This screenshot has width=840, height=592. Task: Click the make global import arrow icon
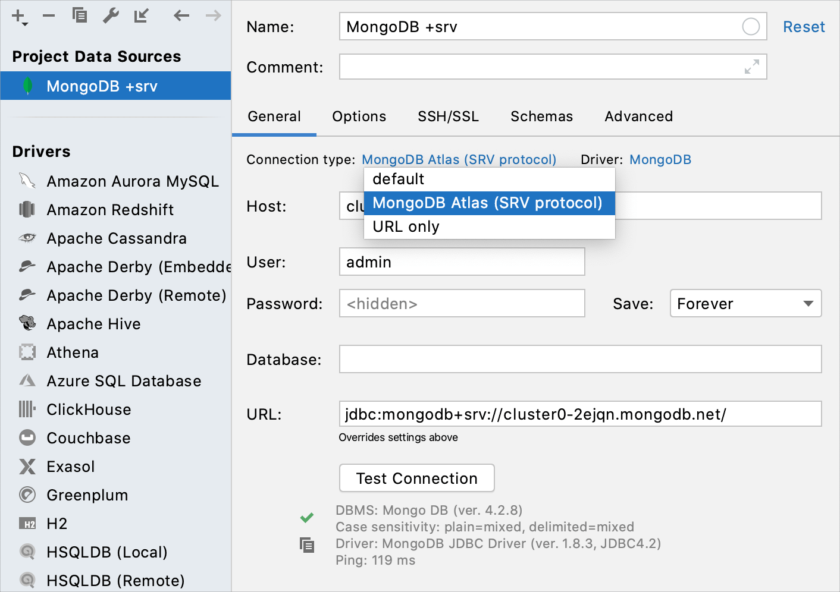[142, 15]
